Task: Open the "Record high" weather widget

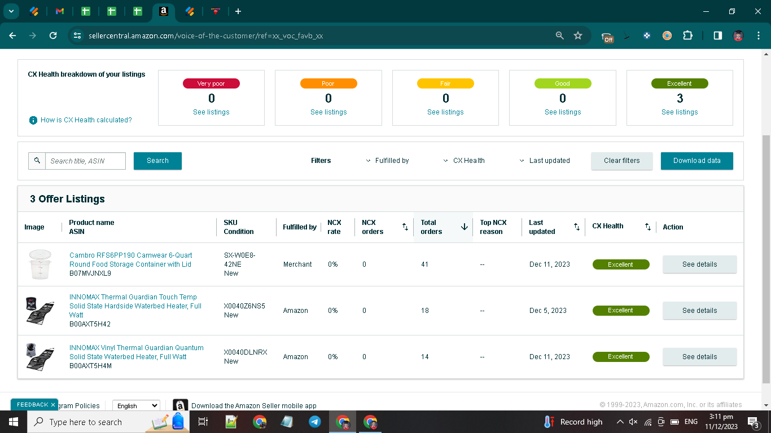Action: point(573,422)
